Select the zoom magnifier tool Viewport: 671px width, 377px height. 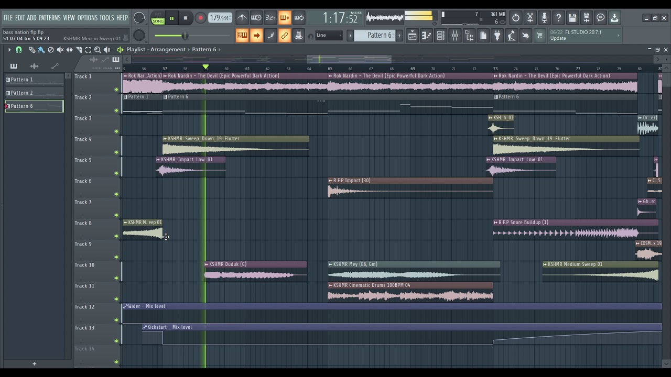tap(98, 50)
